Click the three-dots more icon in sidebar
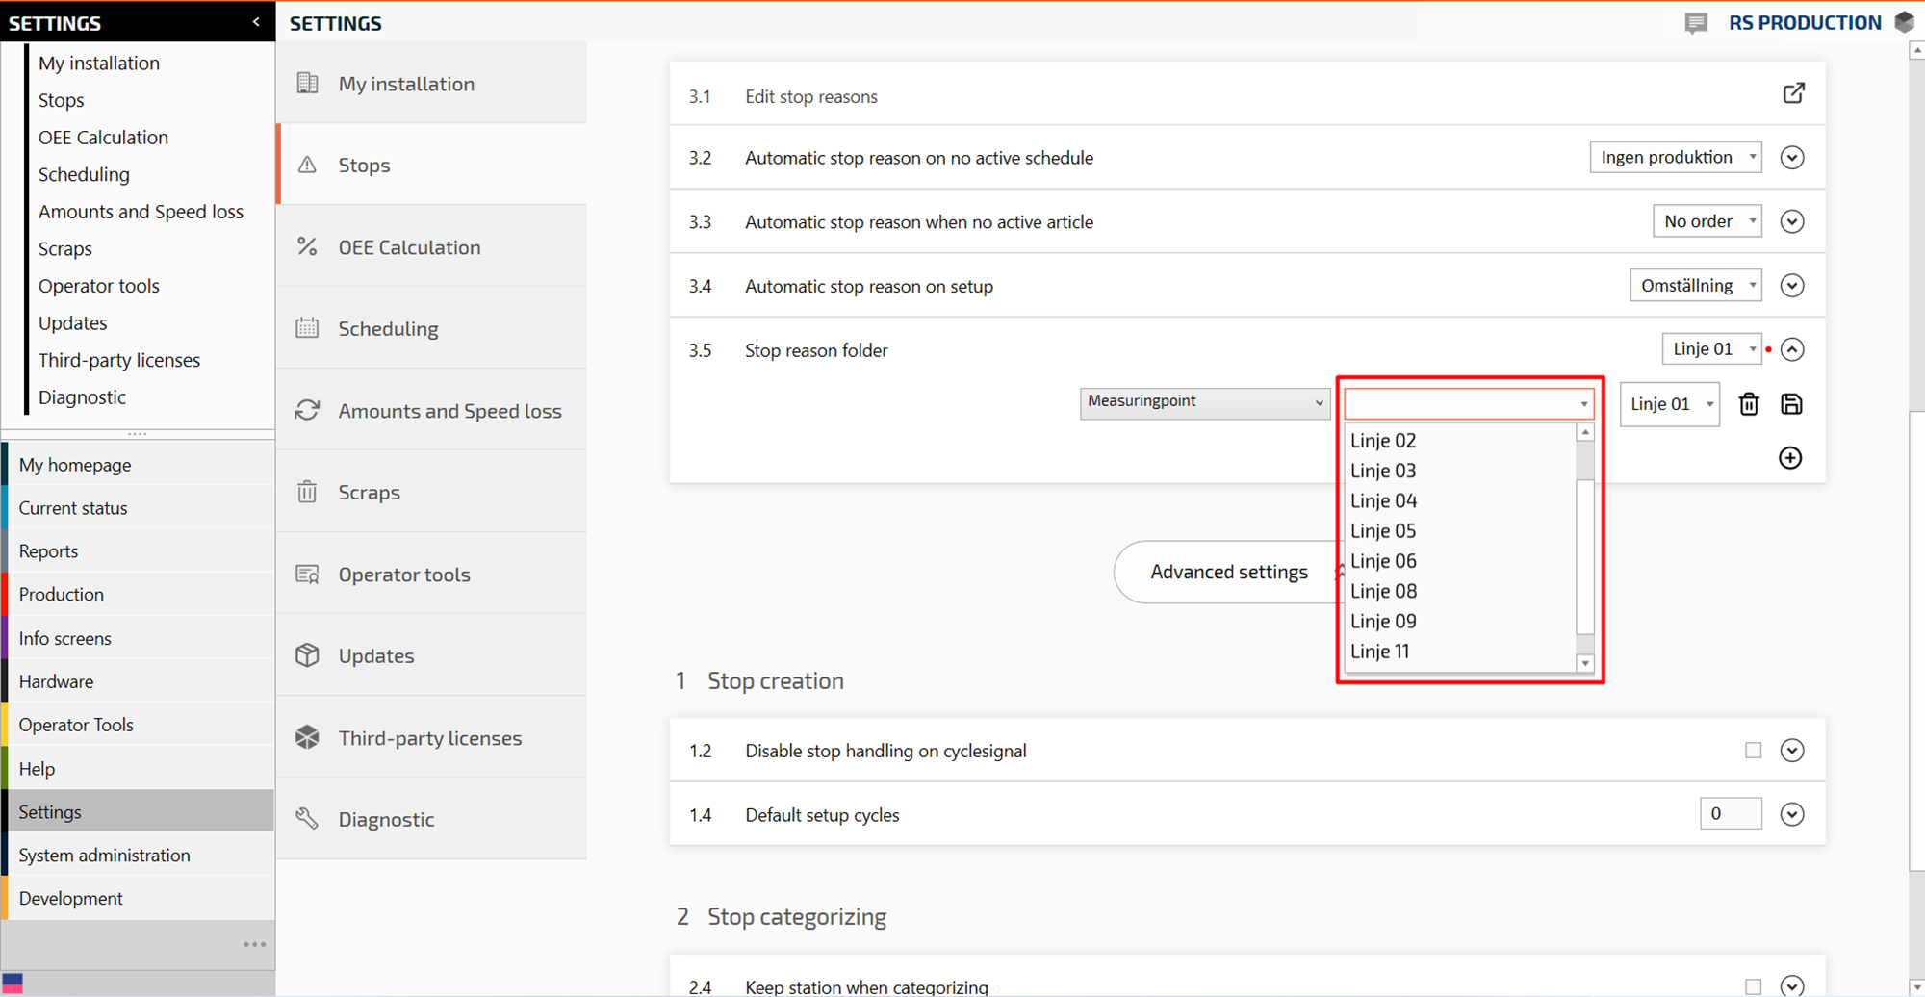Screen dimensions: 1925x997 254,944
